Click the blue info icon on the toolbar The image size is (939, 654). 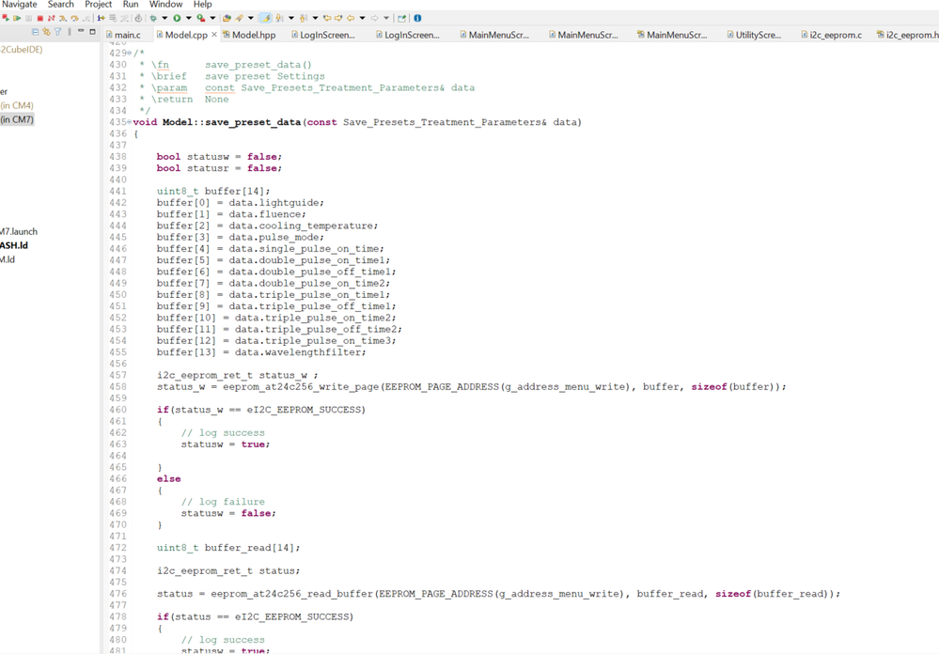click(x=417, y=17)
